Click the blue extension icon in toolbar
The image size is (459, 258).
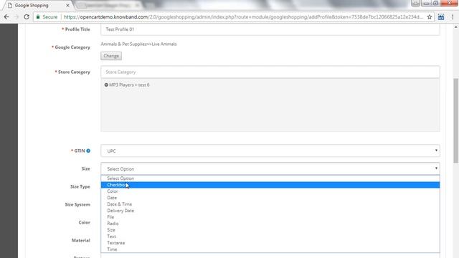441,17
